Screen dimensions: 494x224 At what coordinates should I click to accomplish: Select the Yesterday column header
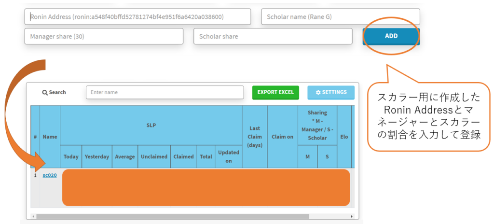tap(97, 156)
